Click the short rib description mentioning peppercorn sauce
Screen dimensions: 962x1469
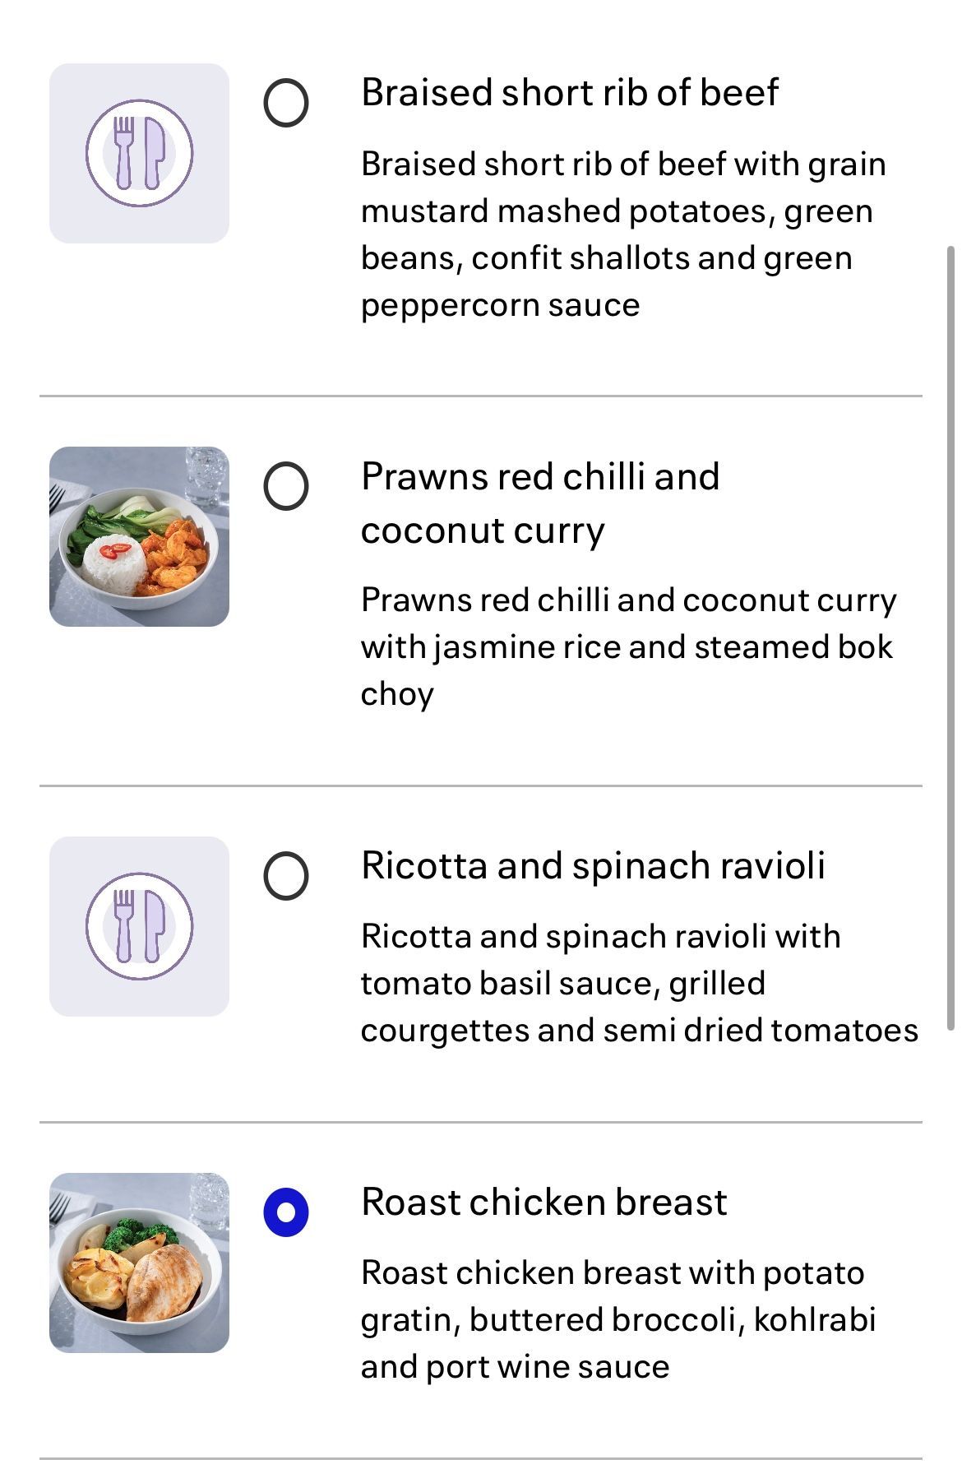(x=623, y=234)
